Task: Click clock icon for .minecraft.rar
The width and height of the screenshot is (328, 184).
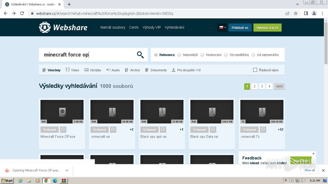Action: [113, 130]
